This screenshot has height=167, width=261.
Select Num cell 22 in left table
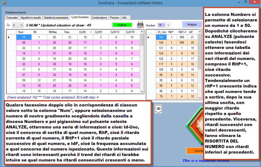(x=24, y=48)
